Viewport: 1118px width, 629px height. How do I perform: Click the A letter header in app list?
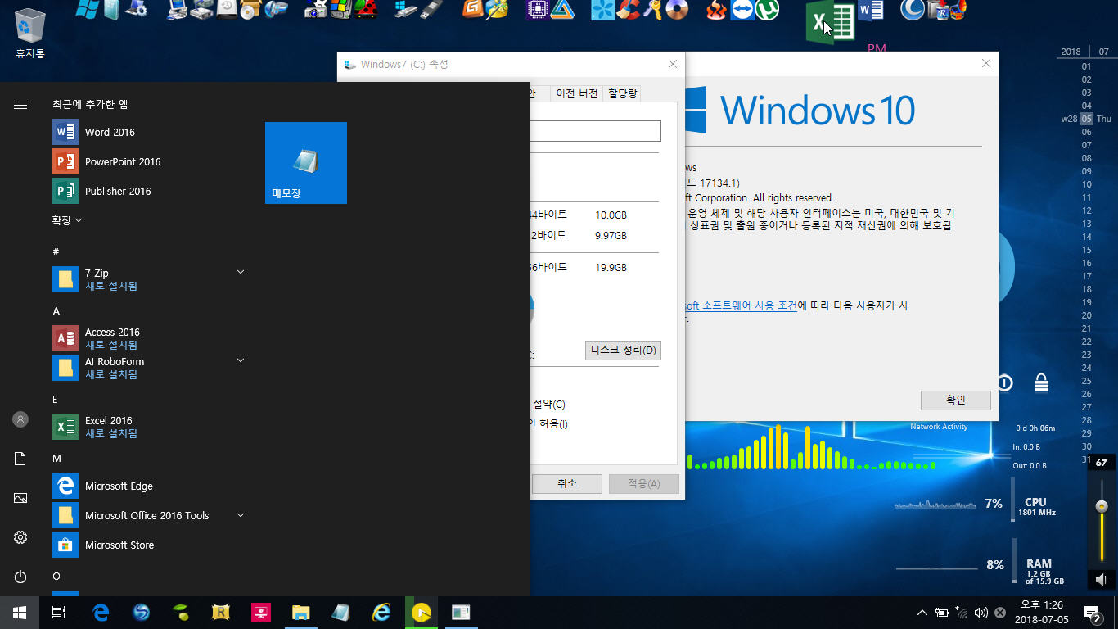pyautogui.click(x=56, y=311)
